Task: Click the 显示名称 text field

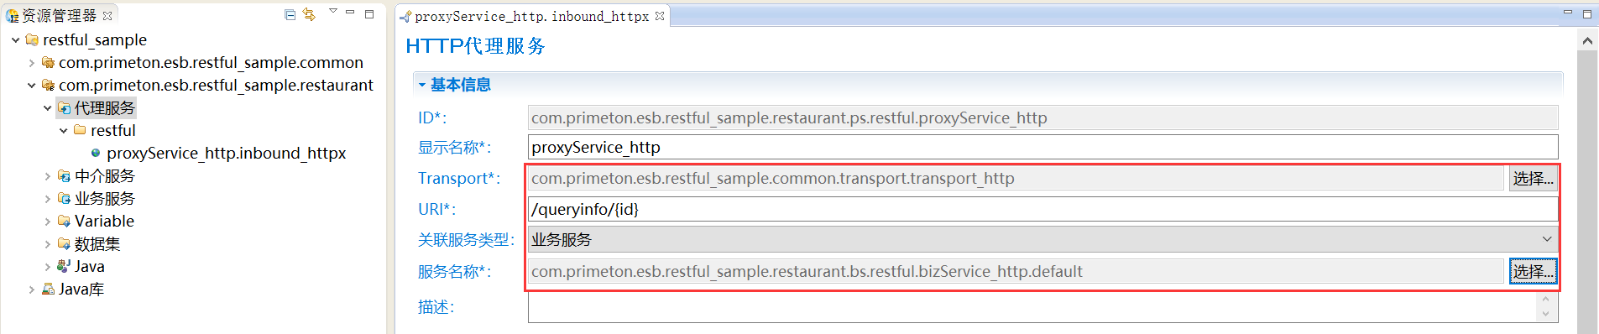Action: [1042, 147]
